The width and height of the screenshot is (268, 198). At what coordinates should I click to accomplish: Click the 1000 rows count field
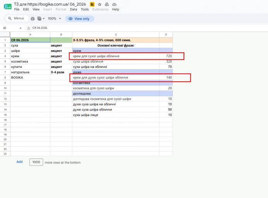[x=36, y=162]
